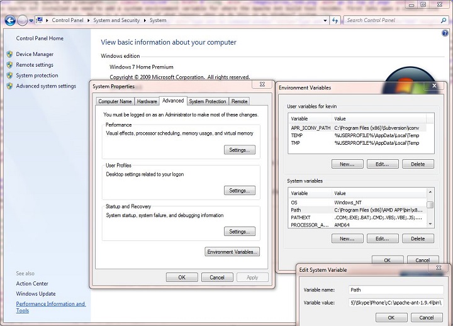Click the Variable name field
Viewport: 453px width, 326px height.
pos(396,290)
